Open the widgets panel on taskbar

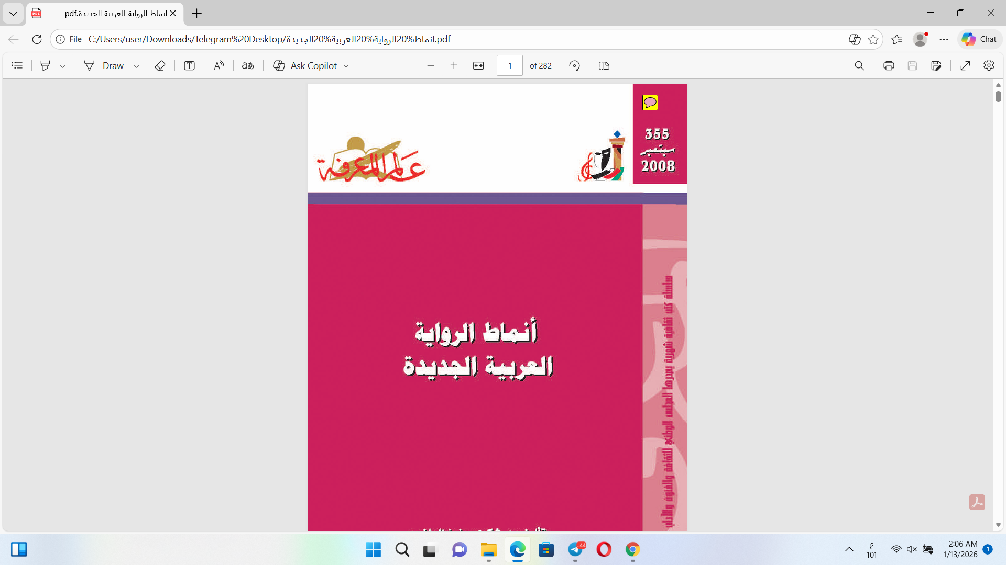point(19,549)
